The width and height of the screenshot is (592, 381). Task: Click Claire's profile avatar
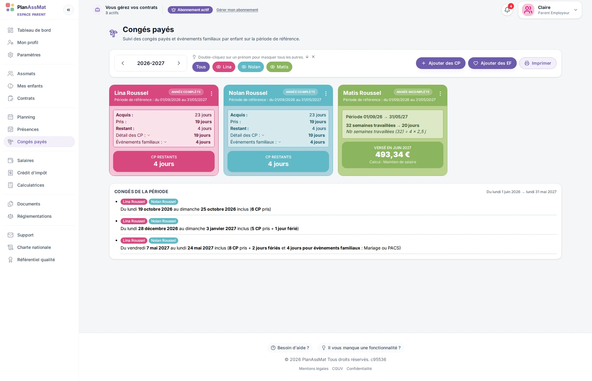tap(528, 10)
